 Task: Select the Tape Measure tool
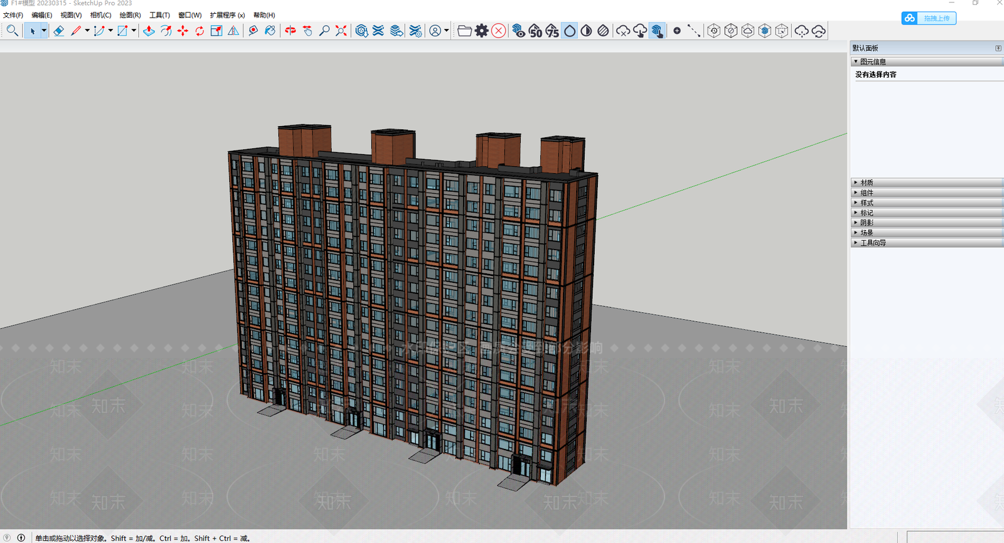[x=253, y=31]
